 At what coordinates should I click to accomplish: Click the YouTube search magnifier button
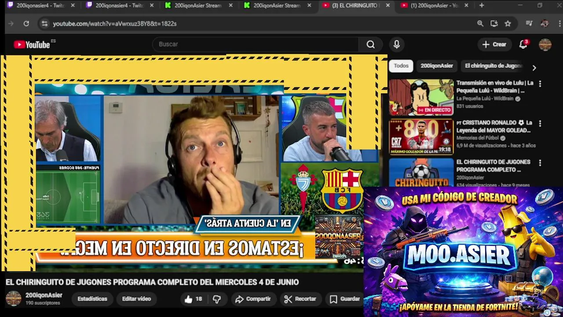(371, 44)
